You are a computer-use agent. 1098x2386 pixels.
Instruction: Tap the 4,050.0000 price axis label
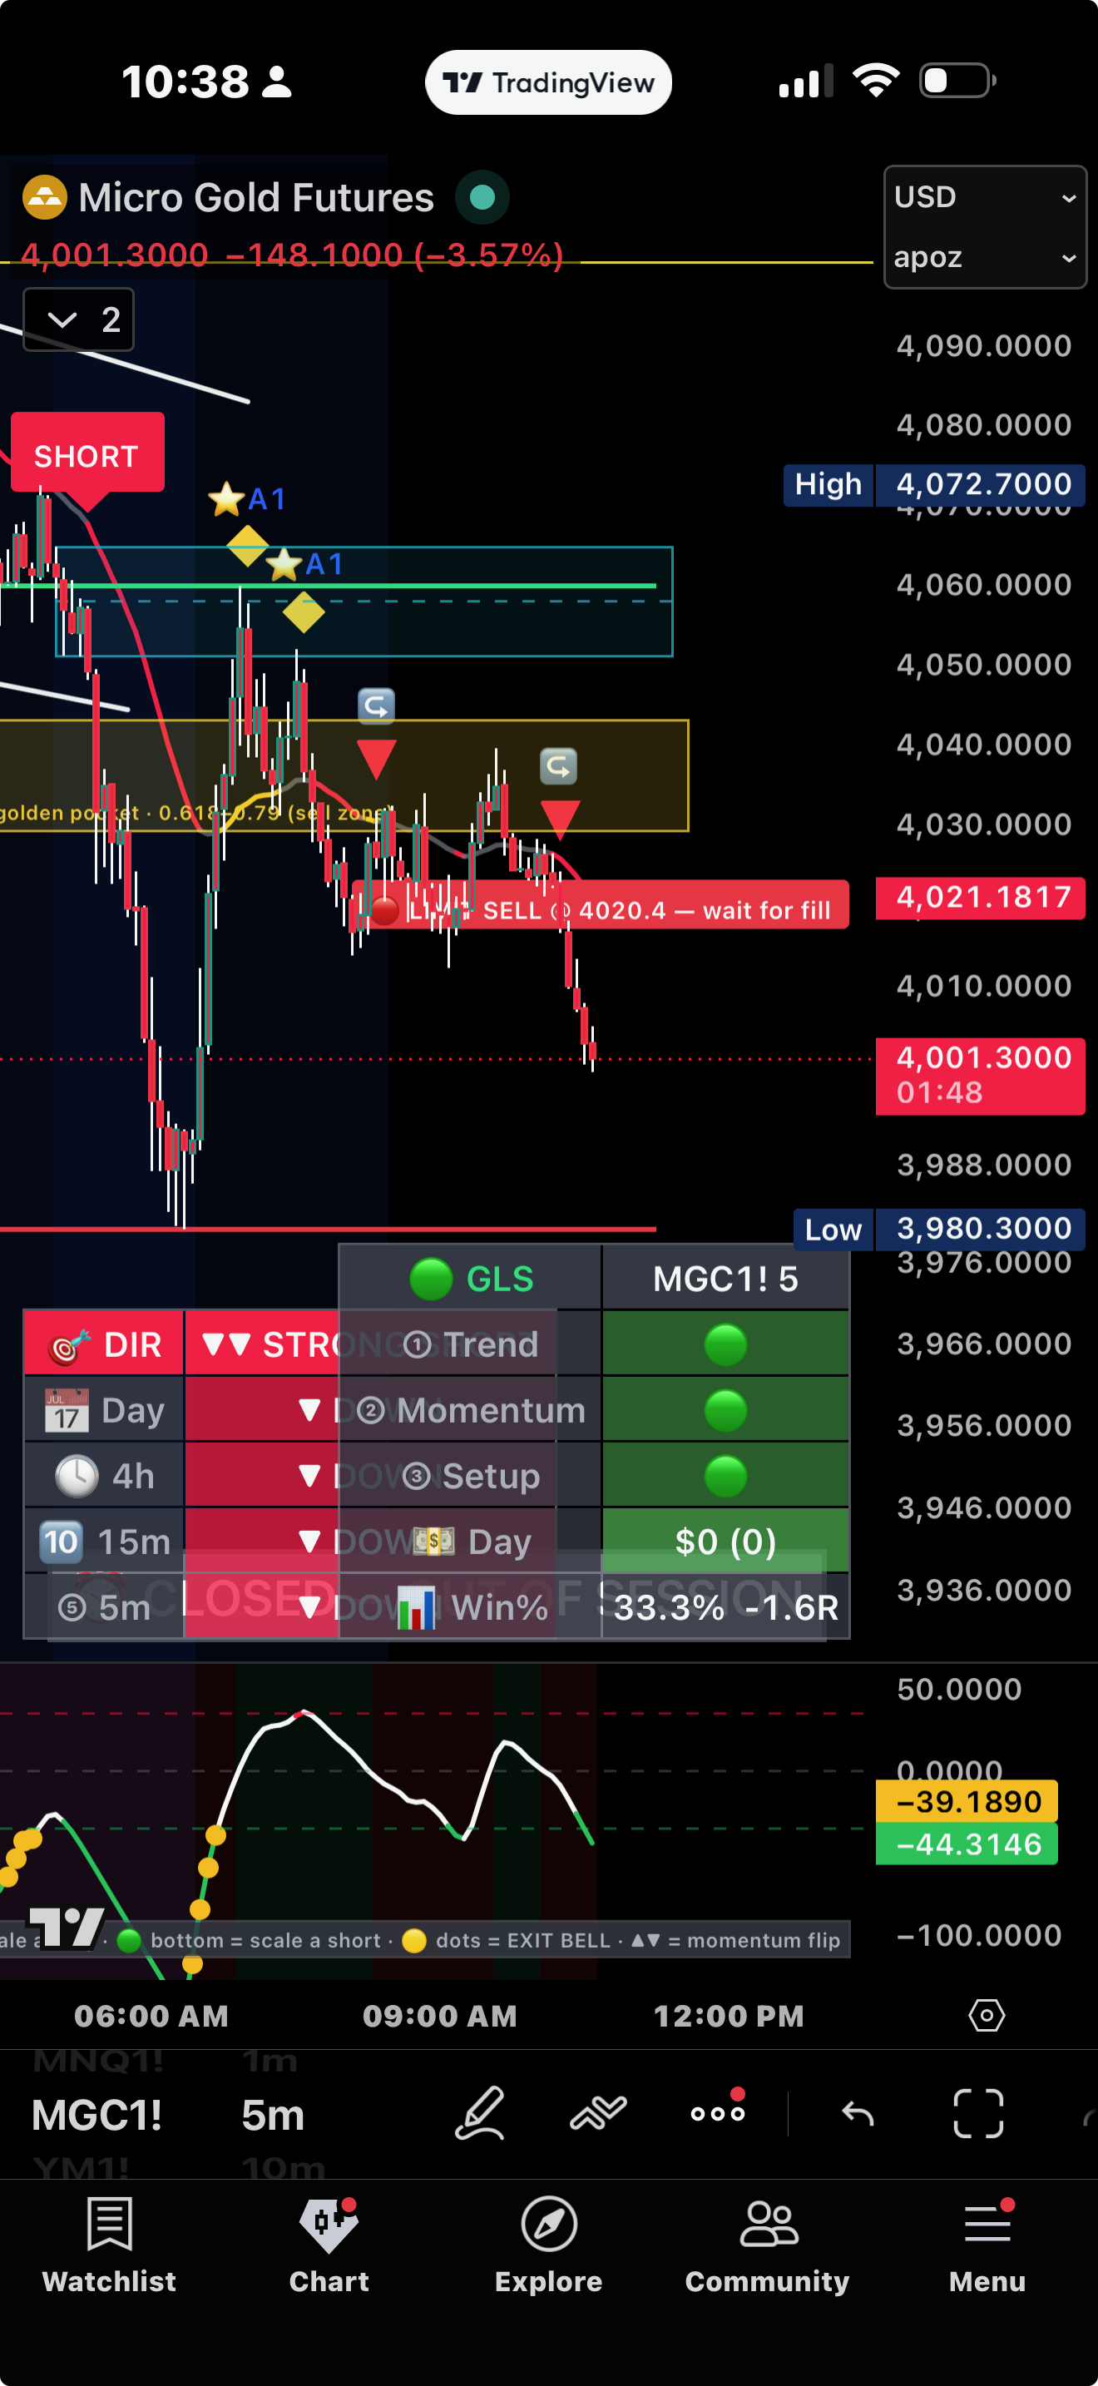pyautogui.click(x=984, y=664)
